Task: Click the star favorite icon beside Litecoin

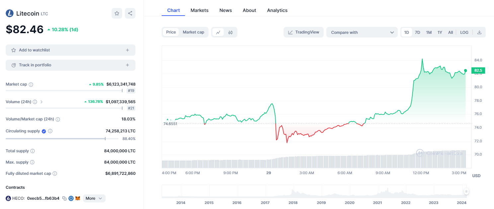Action: click(117, 13)
